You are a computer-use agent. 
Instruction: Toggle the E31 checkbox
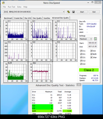pyautogui.click(x=81, y=57)
